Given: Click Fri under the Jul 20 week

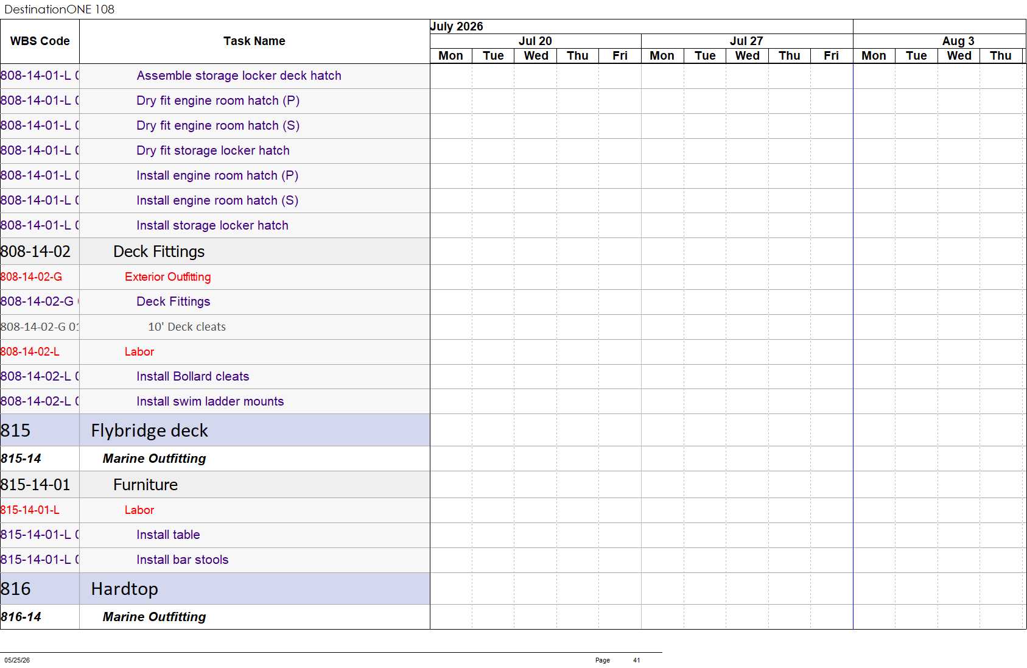Looking at the screenshot, I should point(620,56).
